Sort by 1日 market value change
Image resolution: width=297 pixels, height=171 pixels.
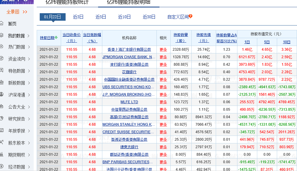click(247, 42)
